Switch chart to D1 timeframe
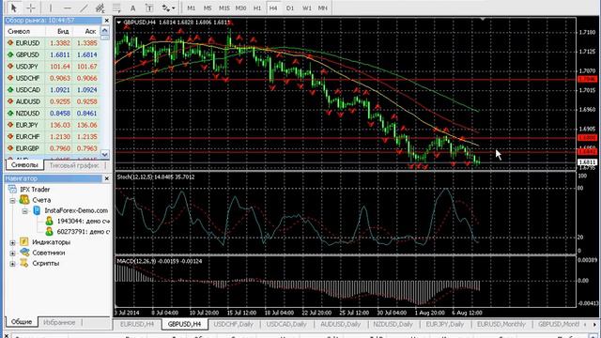This screenshot has height=338, width=601. tap(290, 8)
